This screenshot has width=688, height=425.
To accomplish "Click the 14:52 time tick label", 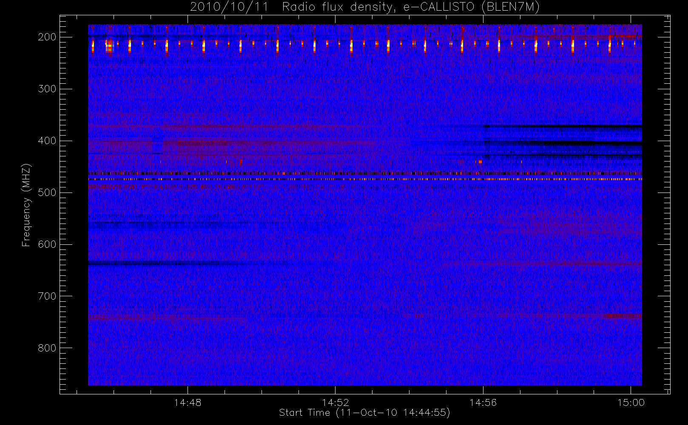I will pyautogui.click(x=335, y=402).
